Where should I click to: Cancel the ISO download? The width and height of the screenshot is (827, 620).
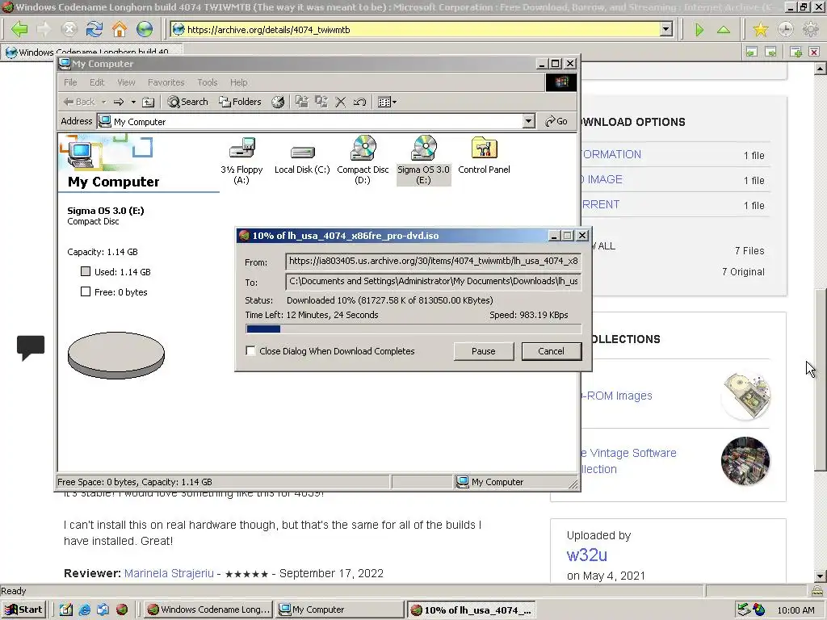point(551,351)
